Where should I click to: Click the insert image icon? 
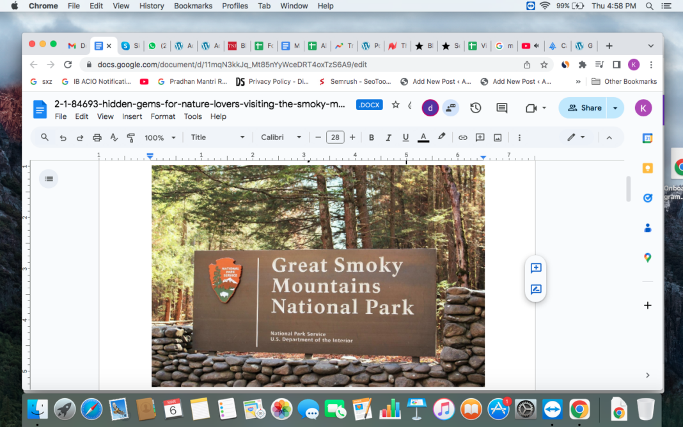pyautogui.click(x=498, y=137)
